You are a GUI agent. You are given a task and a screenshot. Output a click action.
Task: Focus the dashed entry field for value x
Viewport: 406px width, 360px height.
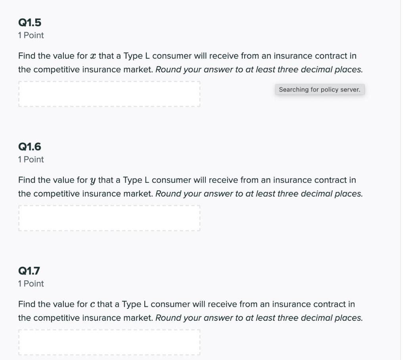tap(109, 94)
